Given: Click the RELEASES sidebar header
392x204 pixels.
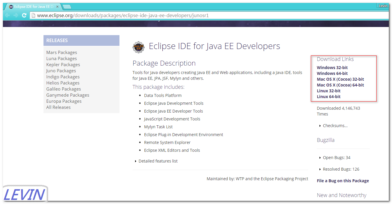Looking at the screenshot, I should 81,41.
